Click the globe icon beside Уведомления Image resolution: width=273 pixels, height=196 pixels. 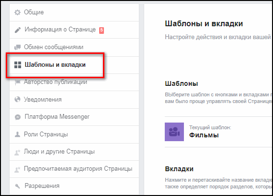pyautogui.click(x=17, y=100)
